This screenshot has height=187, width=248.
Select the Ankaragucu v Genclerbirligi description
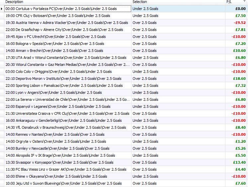click(68, 120)
